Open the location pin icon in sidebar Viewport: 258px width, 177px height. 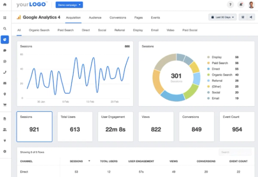click(x=5, y=94)
